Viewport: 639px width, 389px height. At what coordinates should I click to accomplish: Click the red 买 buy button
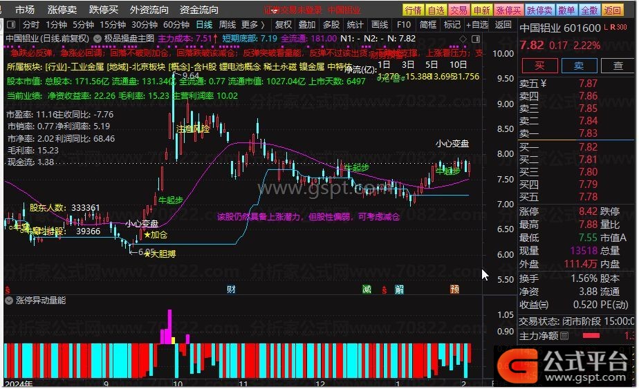(539, 66)
